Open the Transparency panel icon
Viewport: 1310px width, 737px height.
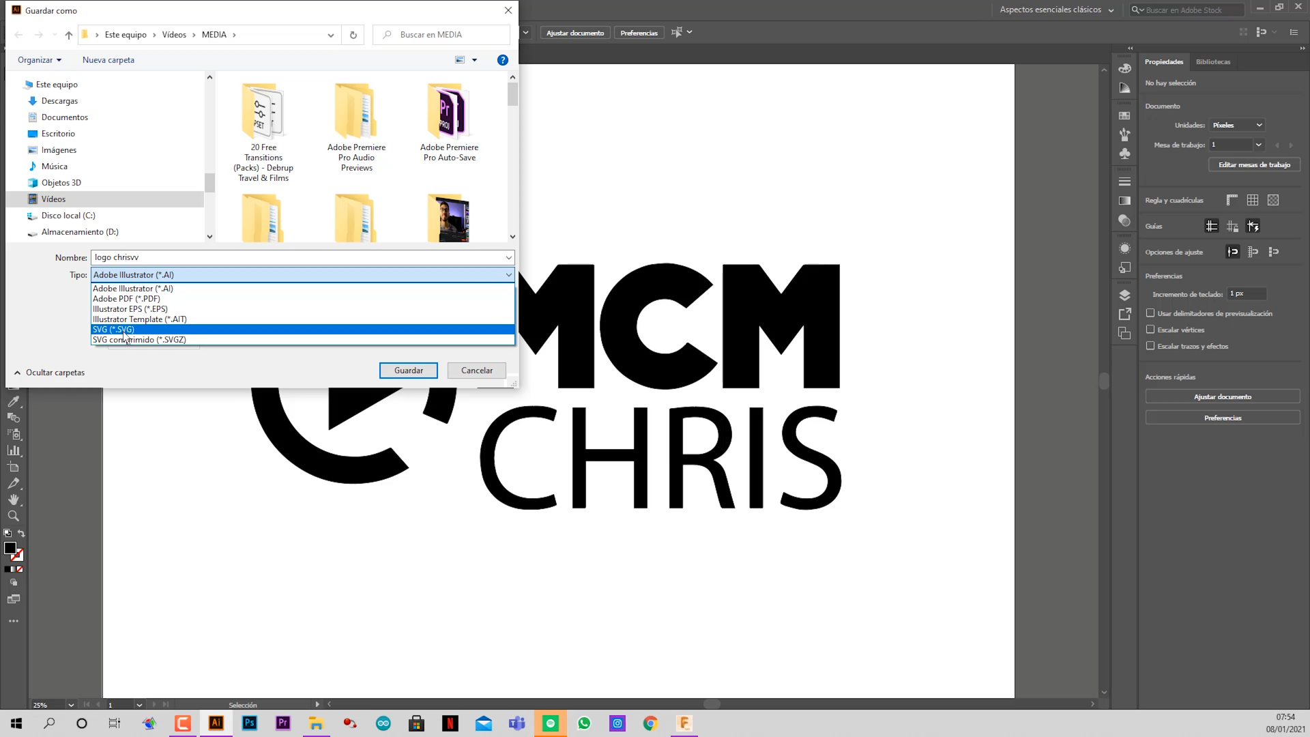[1124, 220]
